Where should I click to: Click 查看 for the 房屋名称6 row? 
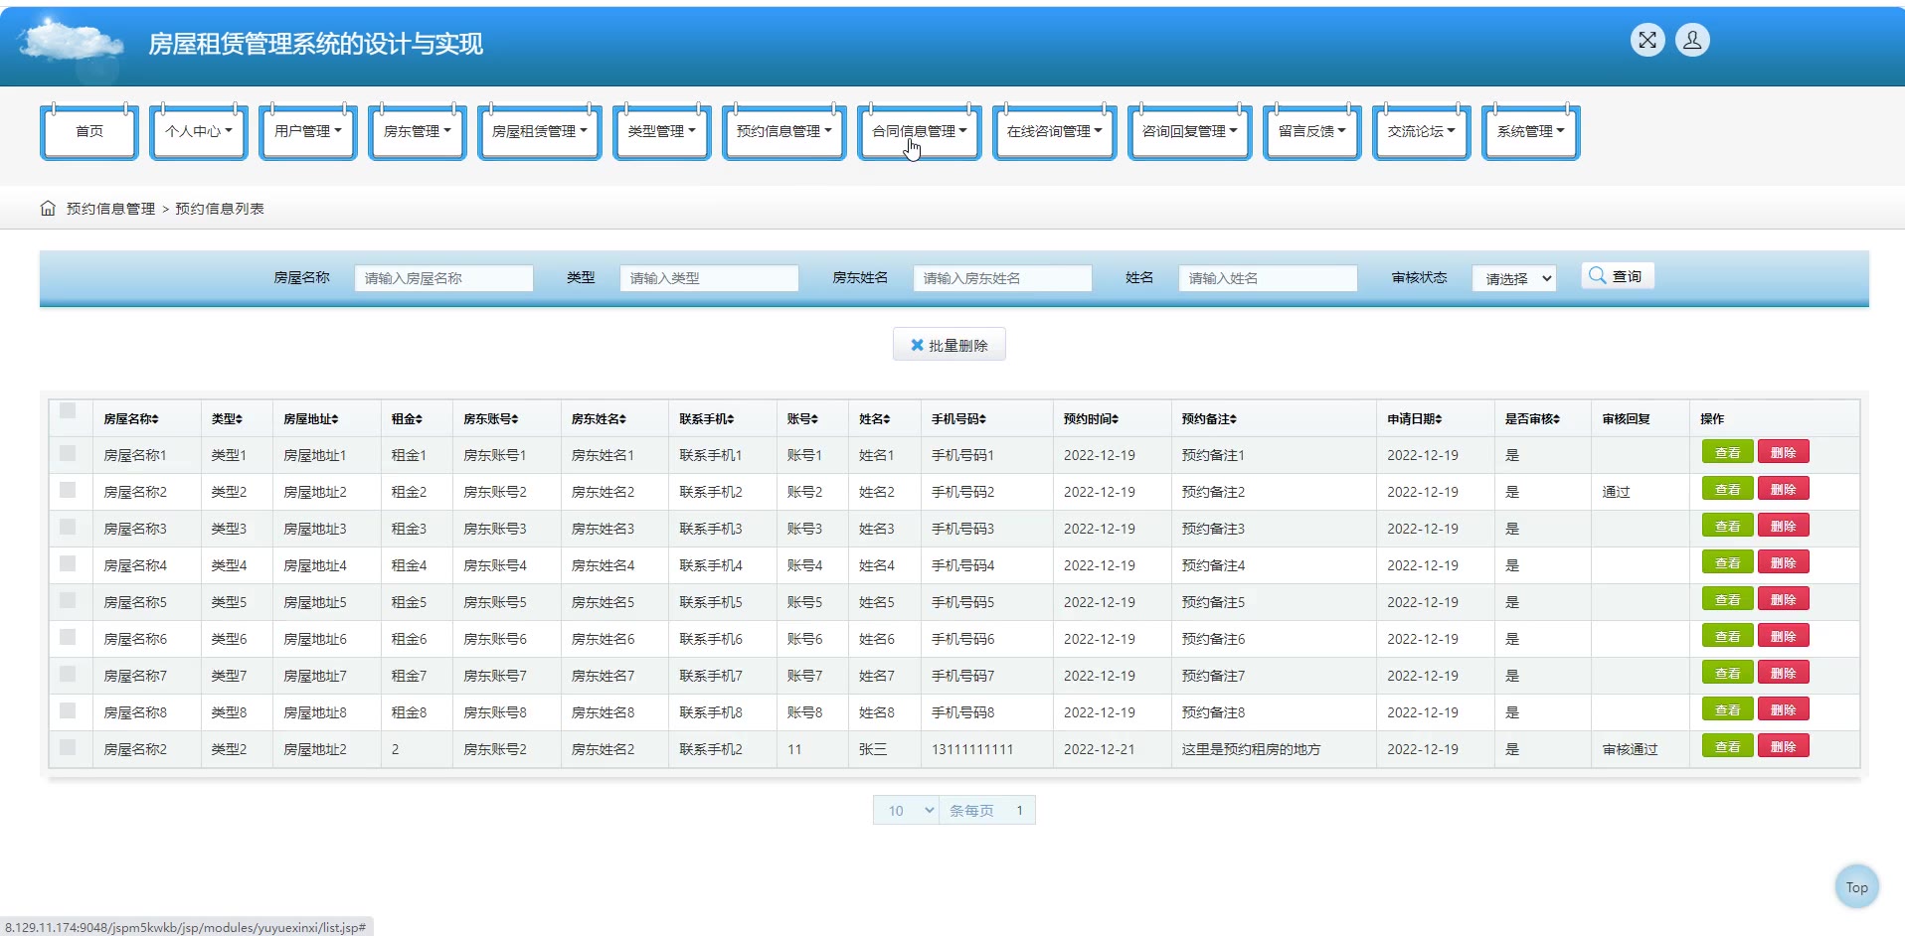coord(1728,636)
